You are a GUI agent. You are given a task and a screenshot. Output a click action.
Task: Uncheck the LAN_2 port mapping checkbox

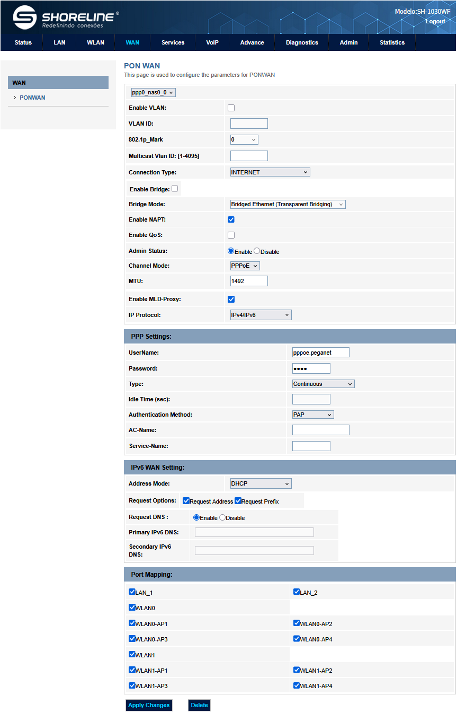(297, 592)
